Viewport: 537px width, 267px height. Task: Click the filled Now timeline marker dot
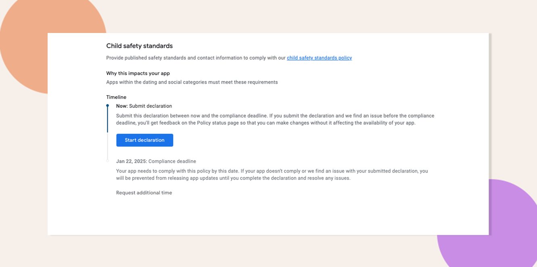tap(107, 106)
